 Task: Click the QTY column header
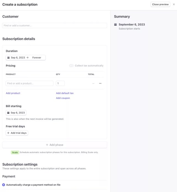pyautogui.click(x=58, y=74)
